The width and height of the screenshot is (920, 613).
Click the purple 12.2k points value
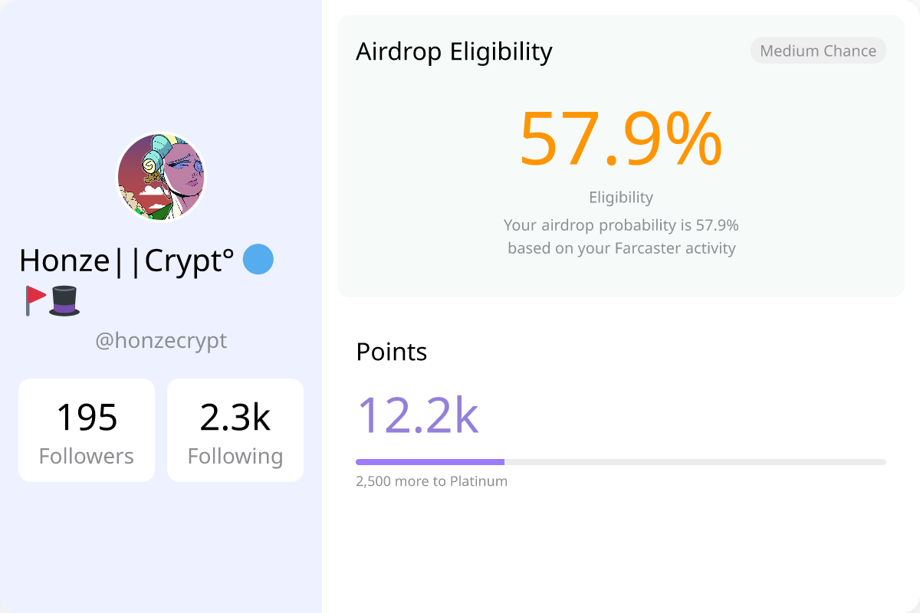[x=418, y=415]
